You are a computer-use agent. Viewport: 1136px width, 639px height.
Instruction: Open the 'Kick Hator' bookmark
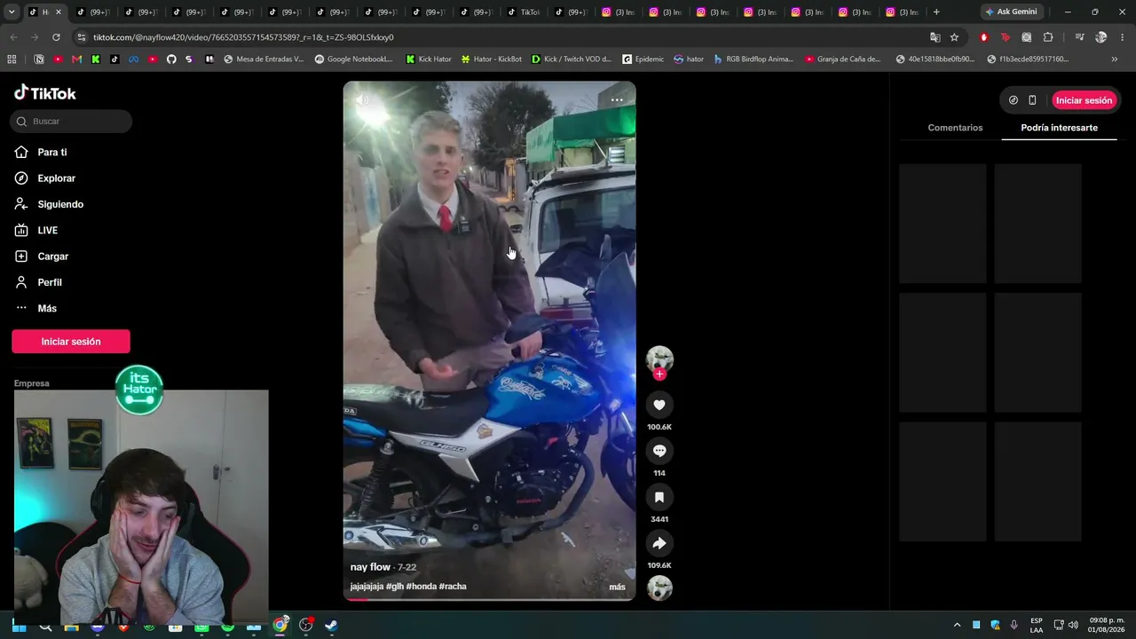pyautogui.click(x=429, y=59)
